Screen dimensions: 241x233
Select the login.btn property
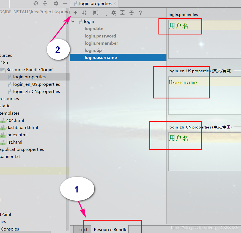click(x=94, y=29)
